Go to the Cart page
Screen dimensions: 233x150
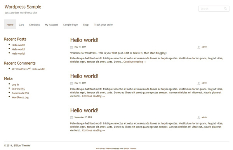coord(21,25)
